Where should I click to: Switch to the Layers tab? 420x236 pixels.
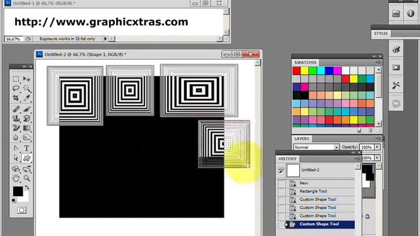(302, 138)
